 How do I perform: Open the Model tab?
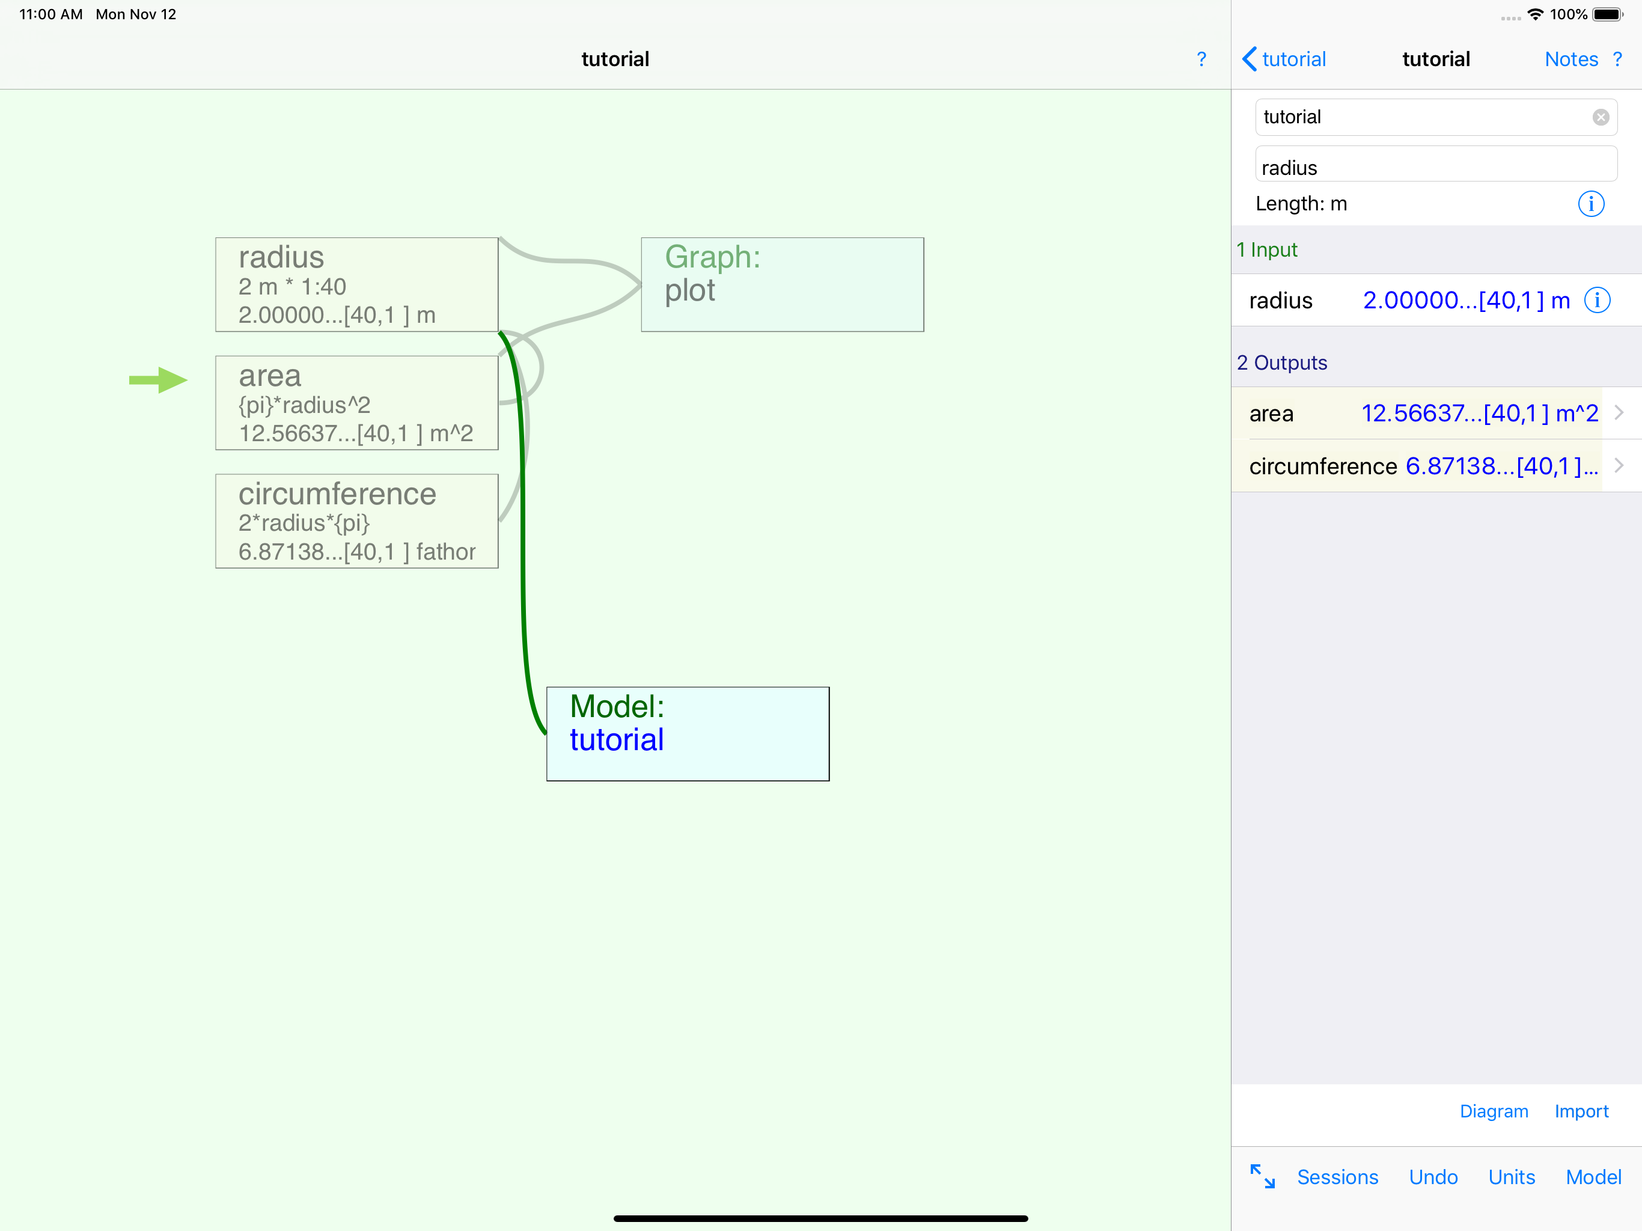1594,1177
